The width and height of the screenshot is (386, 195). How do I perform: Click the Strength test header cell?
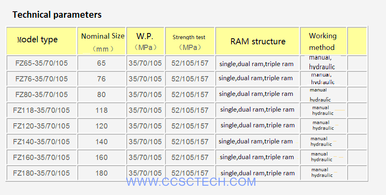(x=190, y=41)
